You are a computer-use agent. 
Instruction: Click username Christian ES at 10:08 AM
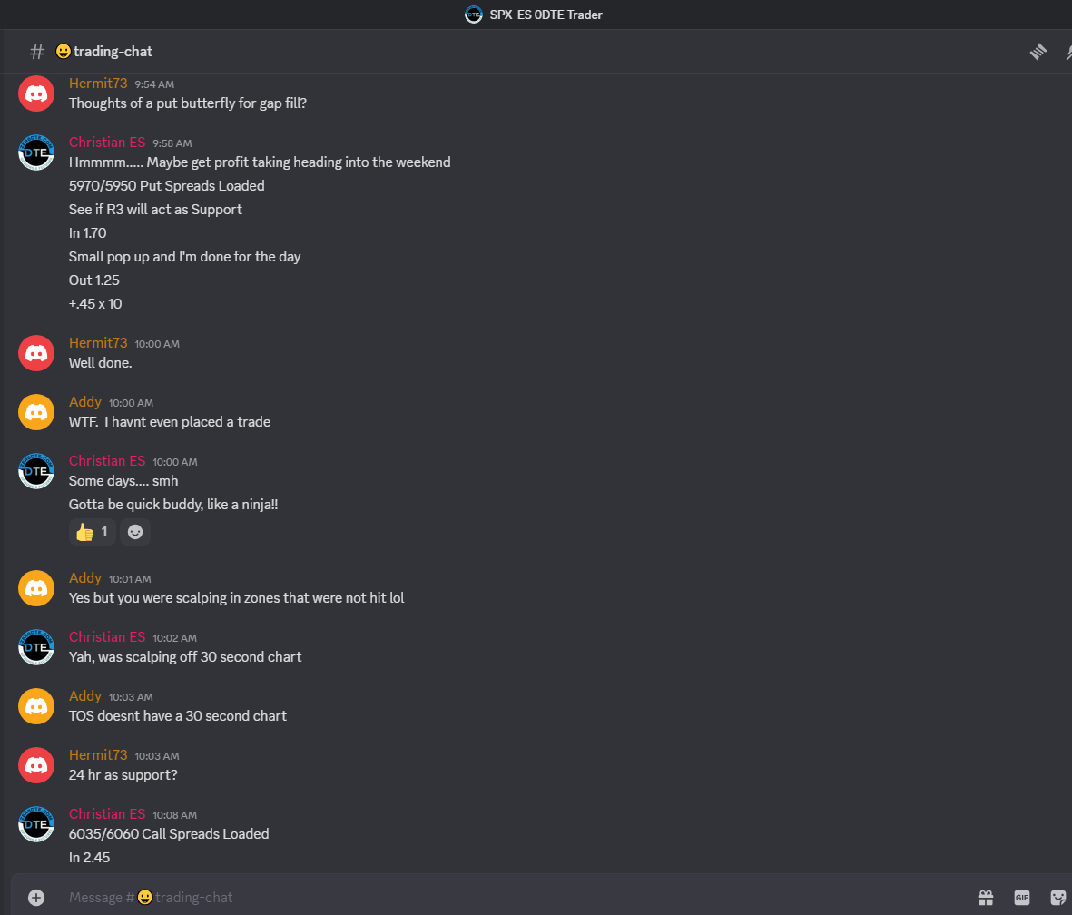coord(107,814)
